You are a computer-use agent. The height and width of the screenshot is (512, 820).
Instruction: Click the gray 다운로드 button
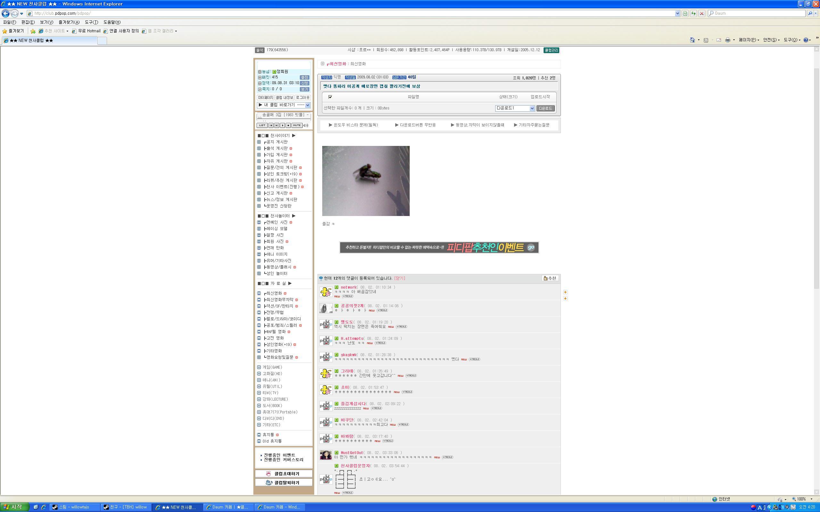[x=545, y=108]
